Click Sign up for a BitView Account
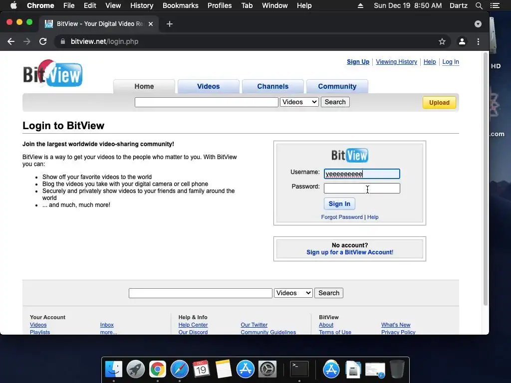The width and height of the screenshot is (511, 383). [x=350, y=252]
